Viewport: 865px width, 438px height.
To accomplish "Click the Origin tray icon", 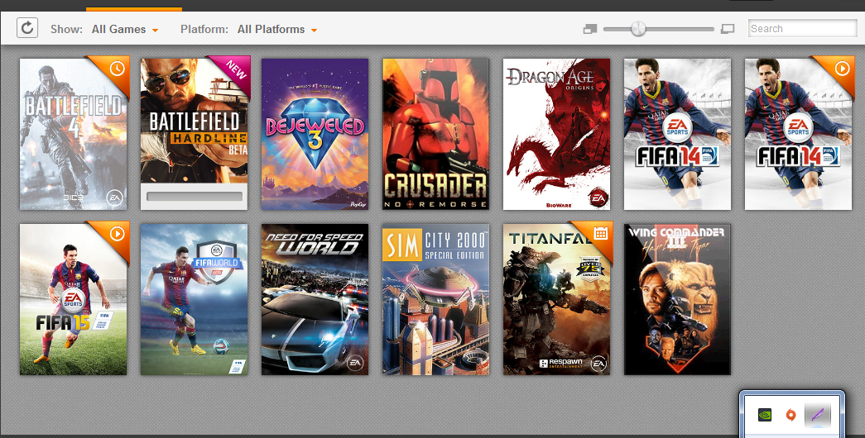I will (x=791, y=415).
